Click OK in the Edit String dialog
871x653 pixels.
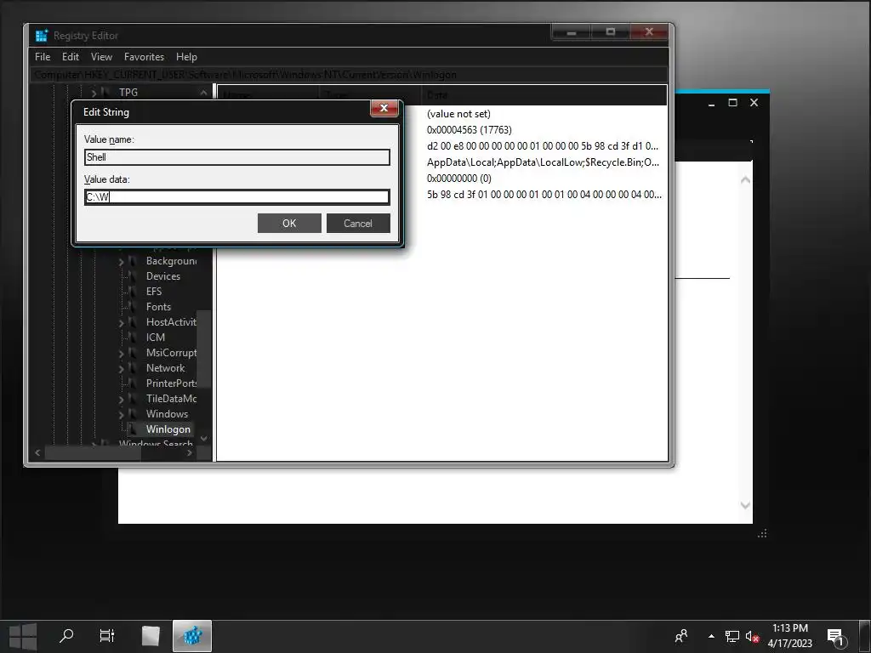click(289, 224)
